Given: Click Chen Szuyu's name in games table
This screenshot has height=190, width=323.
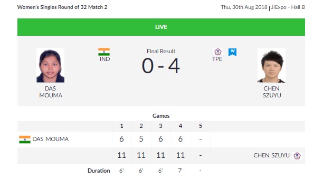Looking at the screenshot, I should point(271,155).
